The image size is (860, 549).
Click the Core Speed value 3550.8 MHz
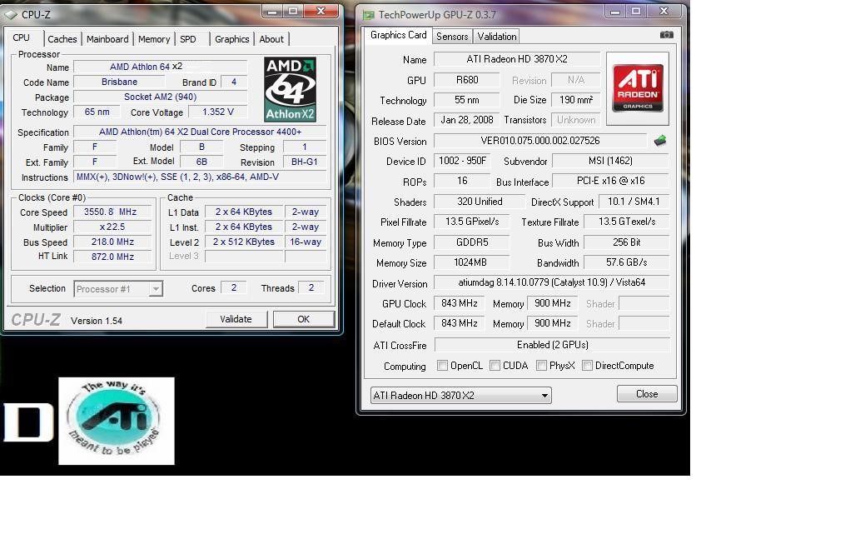click(x=112, y=212)
